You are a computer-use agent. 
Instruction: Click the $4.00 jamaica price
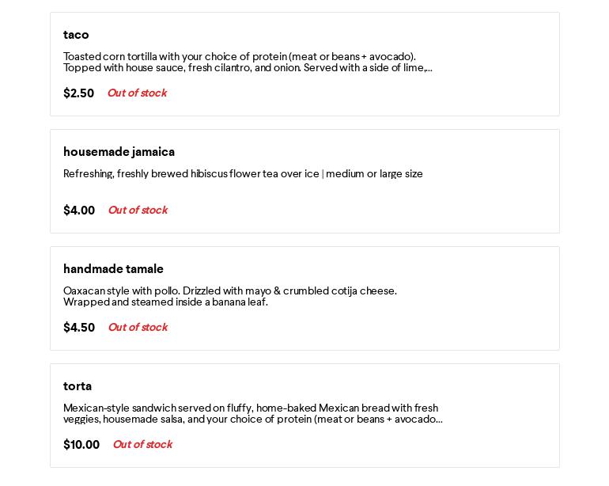click(x=79, y=211)
